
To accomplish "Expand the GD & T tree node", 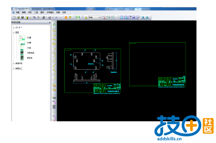I will click(14, 28).
